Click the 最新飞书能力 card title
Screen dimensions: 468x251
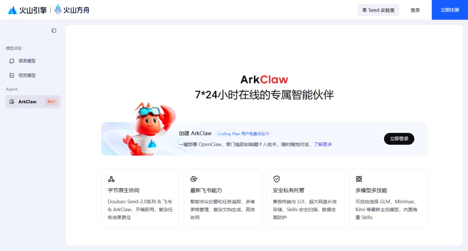[206, 190]
